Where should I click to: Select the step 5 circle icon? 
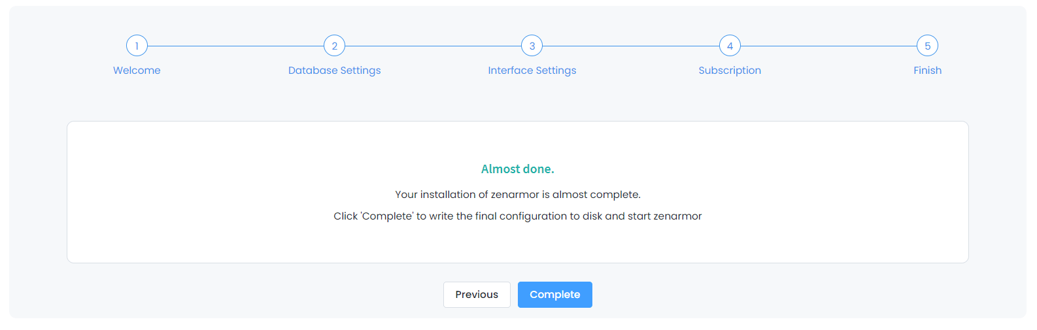927,46
